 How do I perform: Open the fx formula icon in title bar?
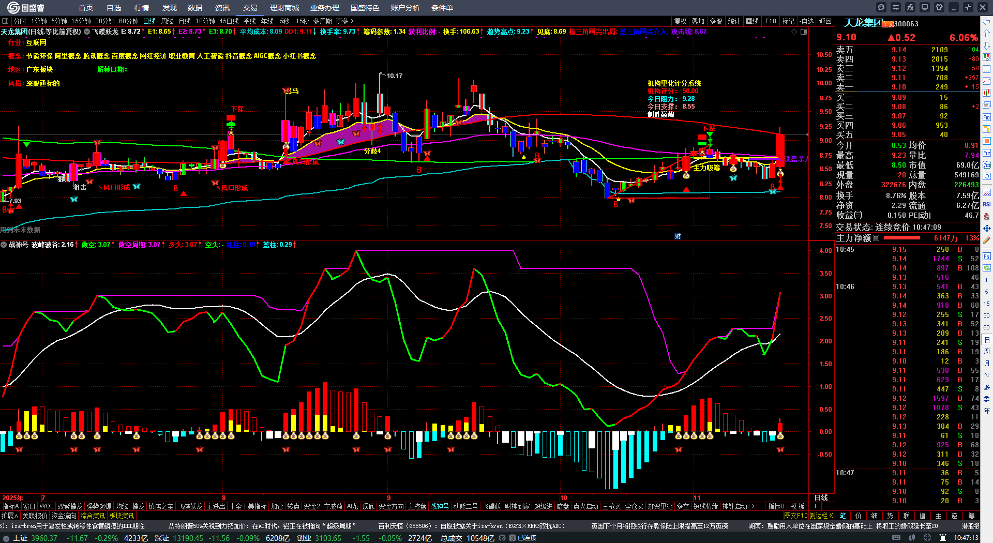(x=910, y=7)
